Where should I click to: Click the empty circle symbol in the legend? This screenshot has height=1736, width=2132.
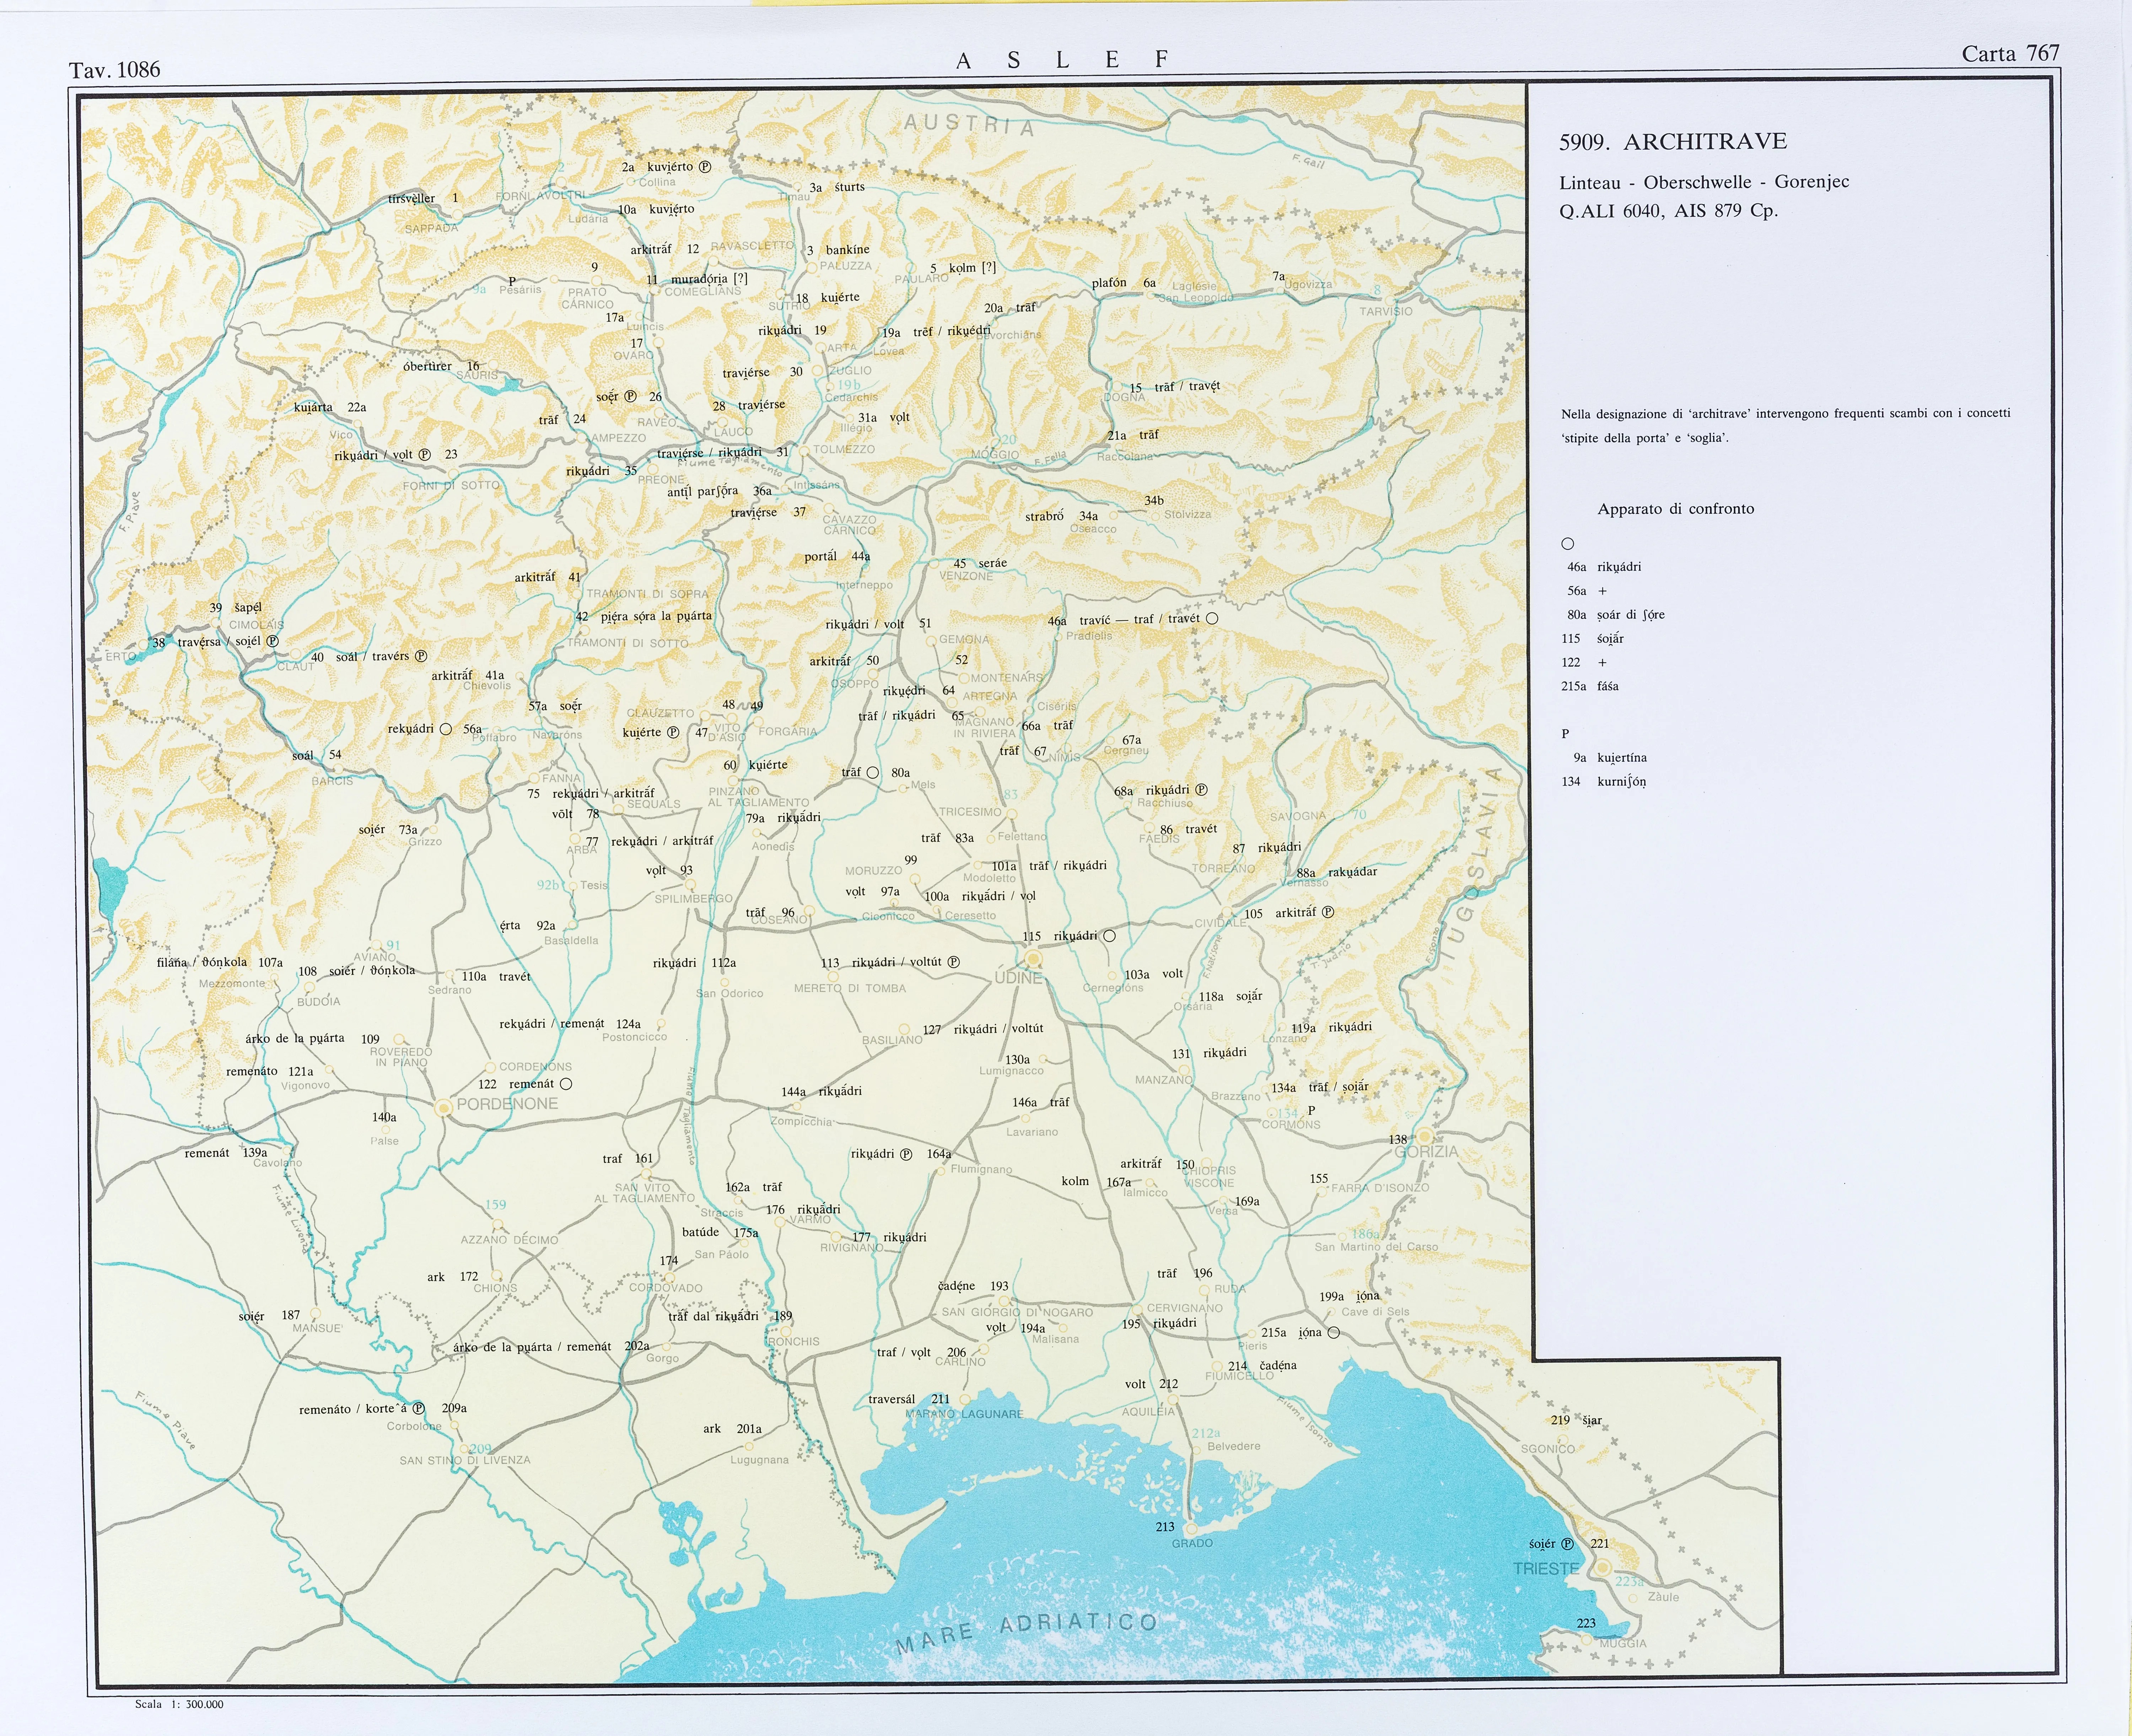pos(1568,544)
